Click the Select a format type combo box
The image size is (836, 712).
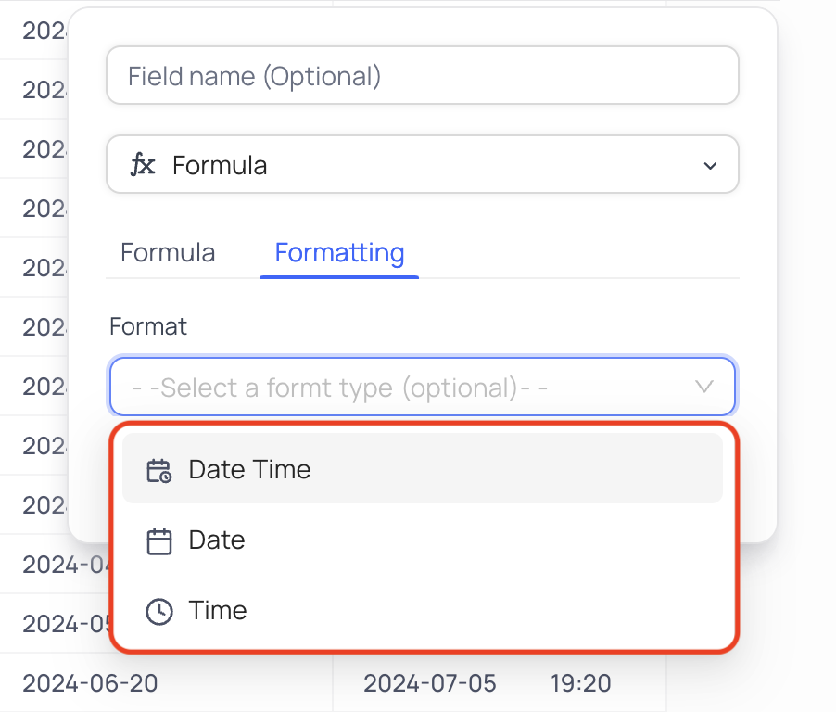click(423, 387)
